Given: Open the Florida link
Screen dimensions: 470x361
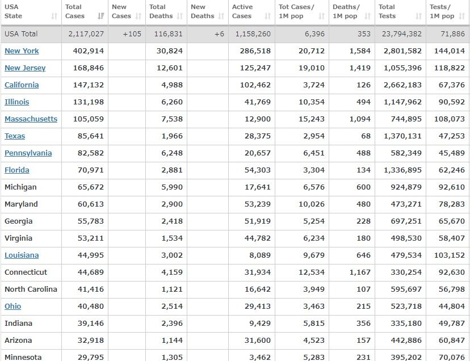Looking at the screenshot, I should (x=16, y=170).
